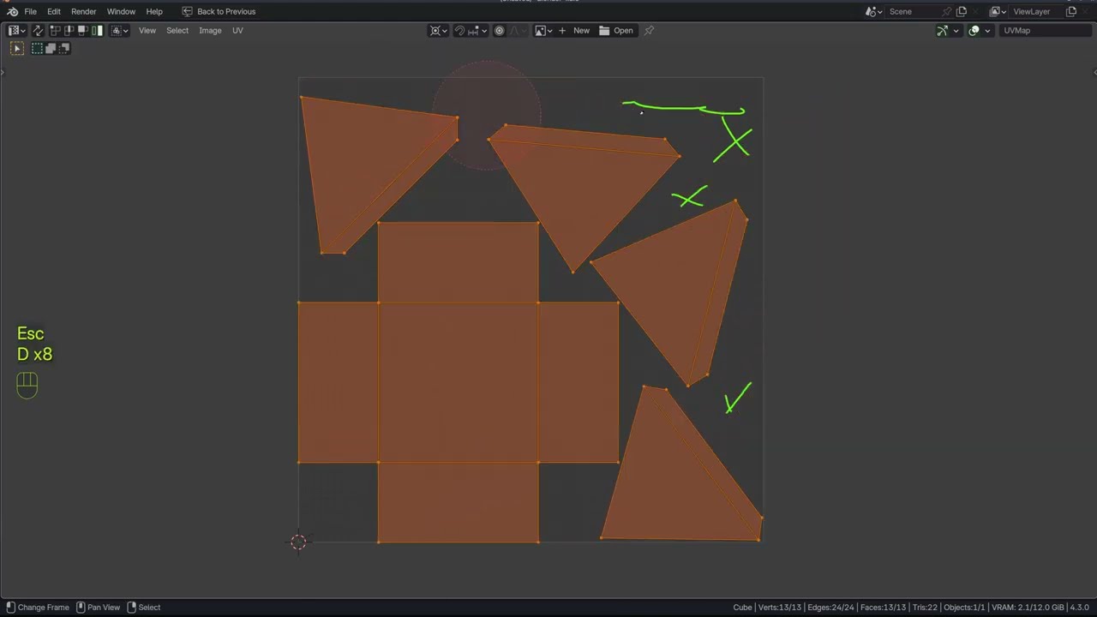Open the view layer browse dropdown
This screenshot has width=1097, height=617.
pyautogui.click(x=998, y=11)
